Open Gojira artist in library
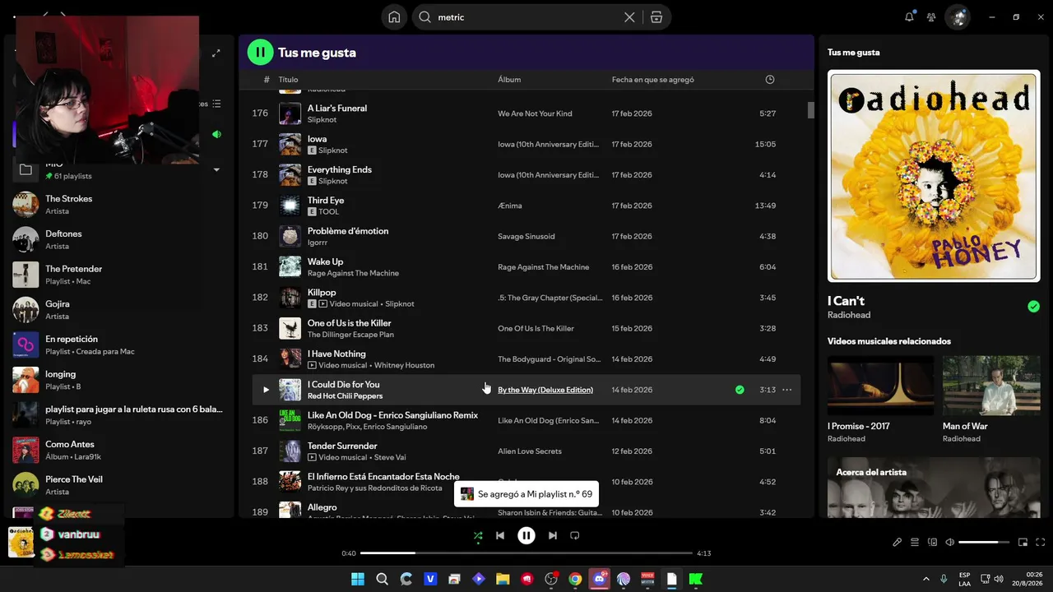This screenshot has width=1053, height=592. coord(119,310)
